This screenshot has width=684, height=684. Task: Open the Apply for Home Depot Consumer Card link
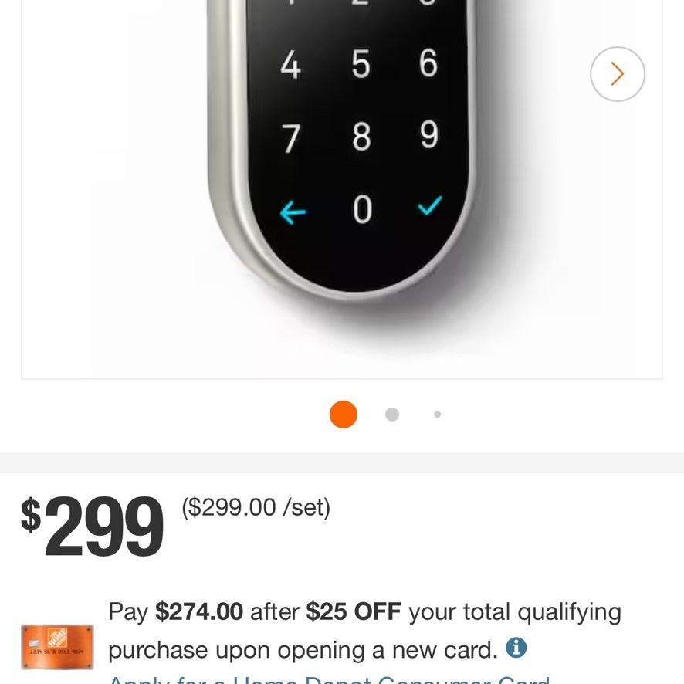pyautogui.click(x=329, y=679)
